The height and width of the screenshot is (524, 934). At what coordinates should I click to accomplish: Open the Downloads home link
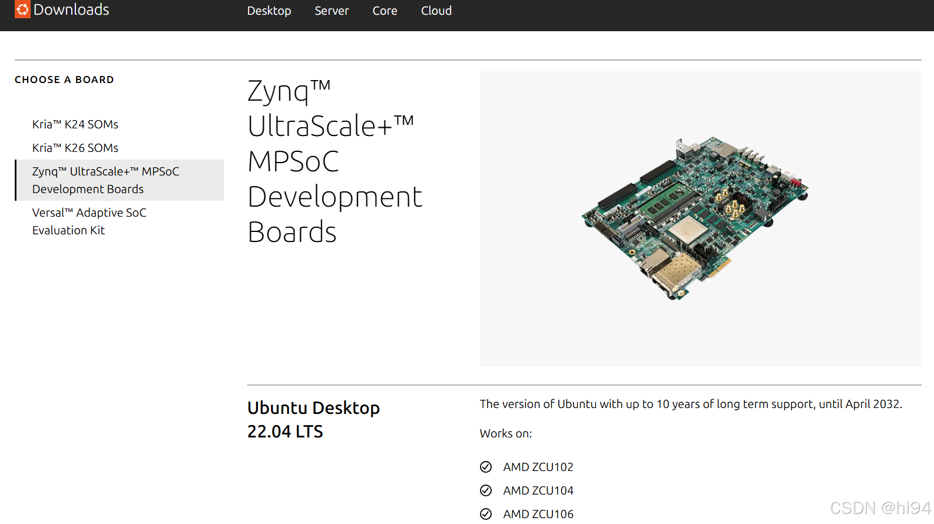coord(71,9)
